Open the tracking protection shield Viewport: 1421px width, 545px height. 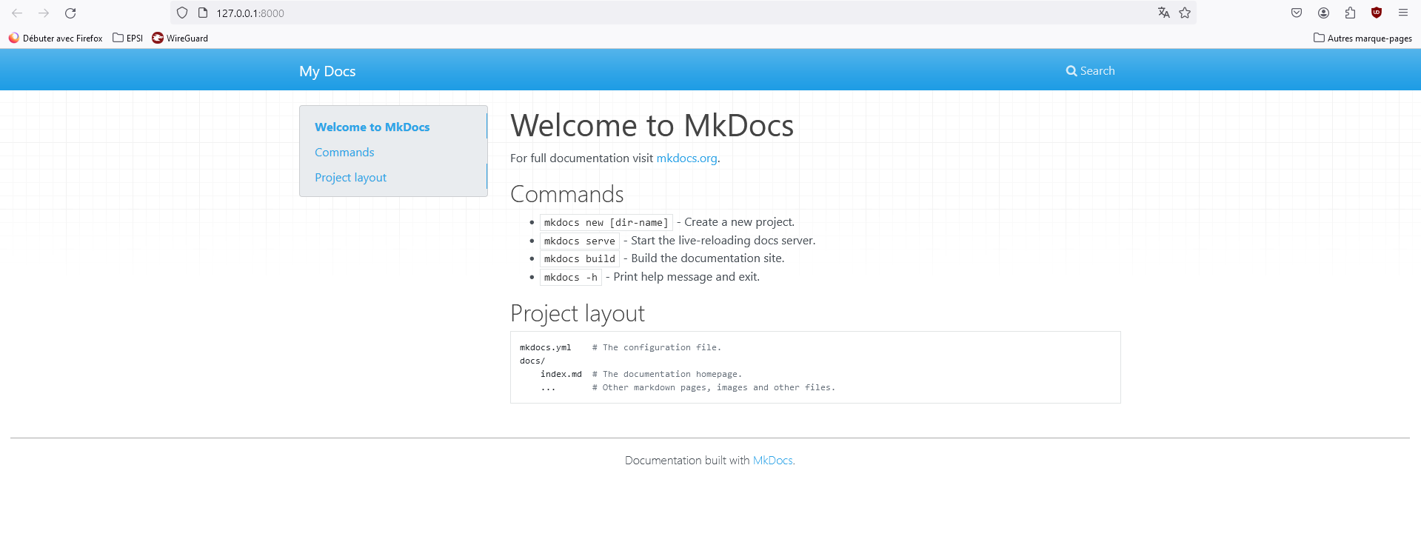point(182,13)
